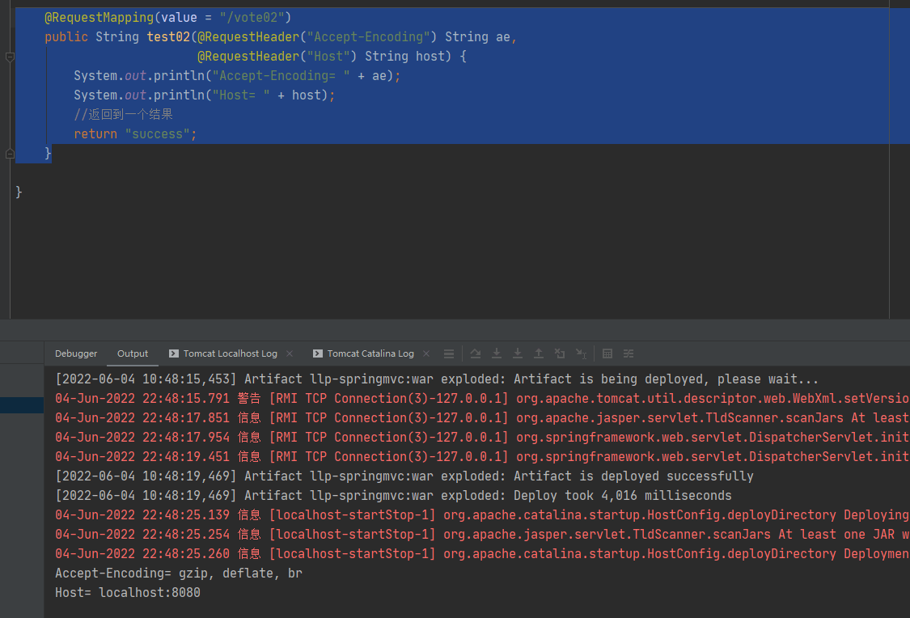Open the Tomcat Localhost Log tab

click(x=230, y=353)
